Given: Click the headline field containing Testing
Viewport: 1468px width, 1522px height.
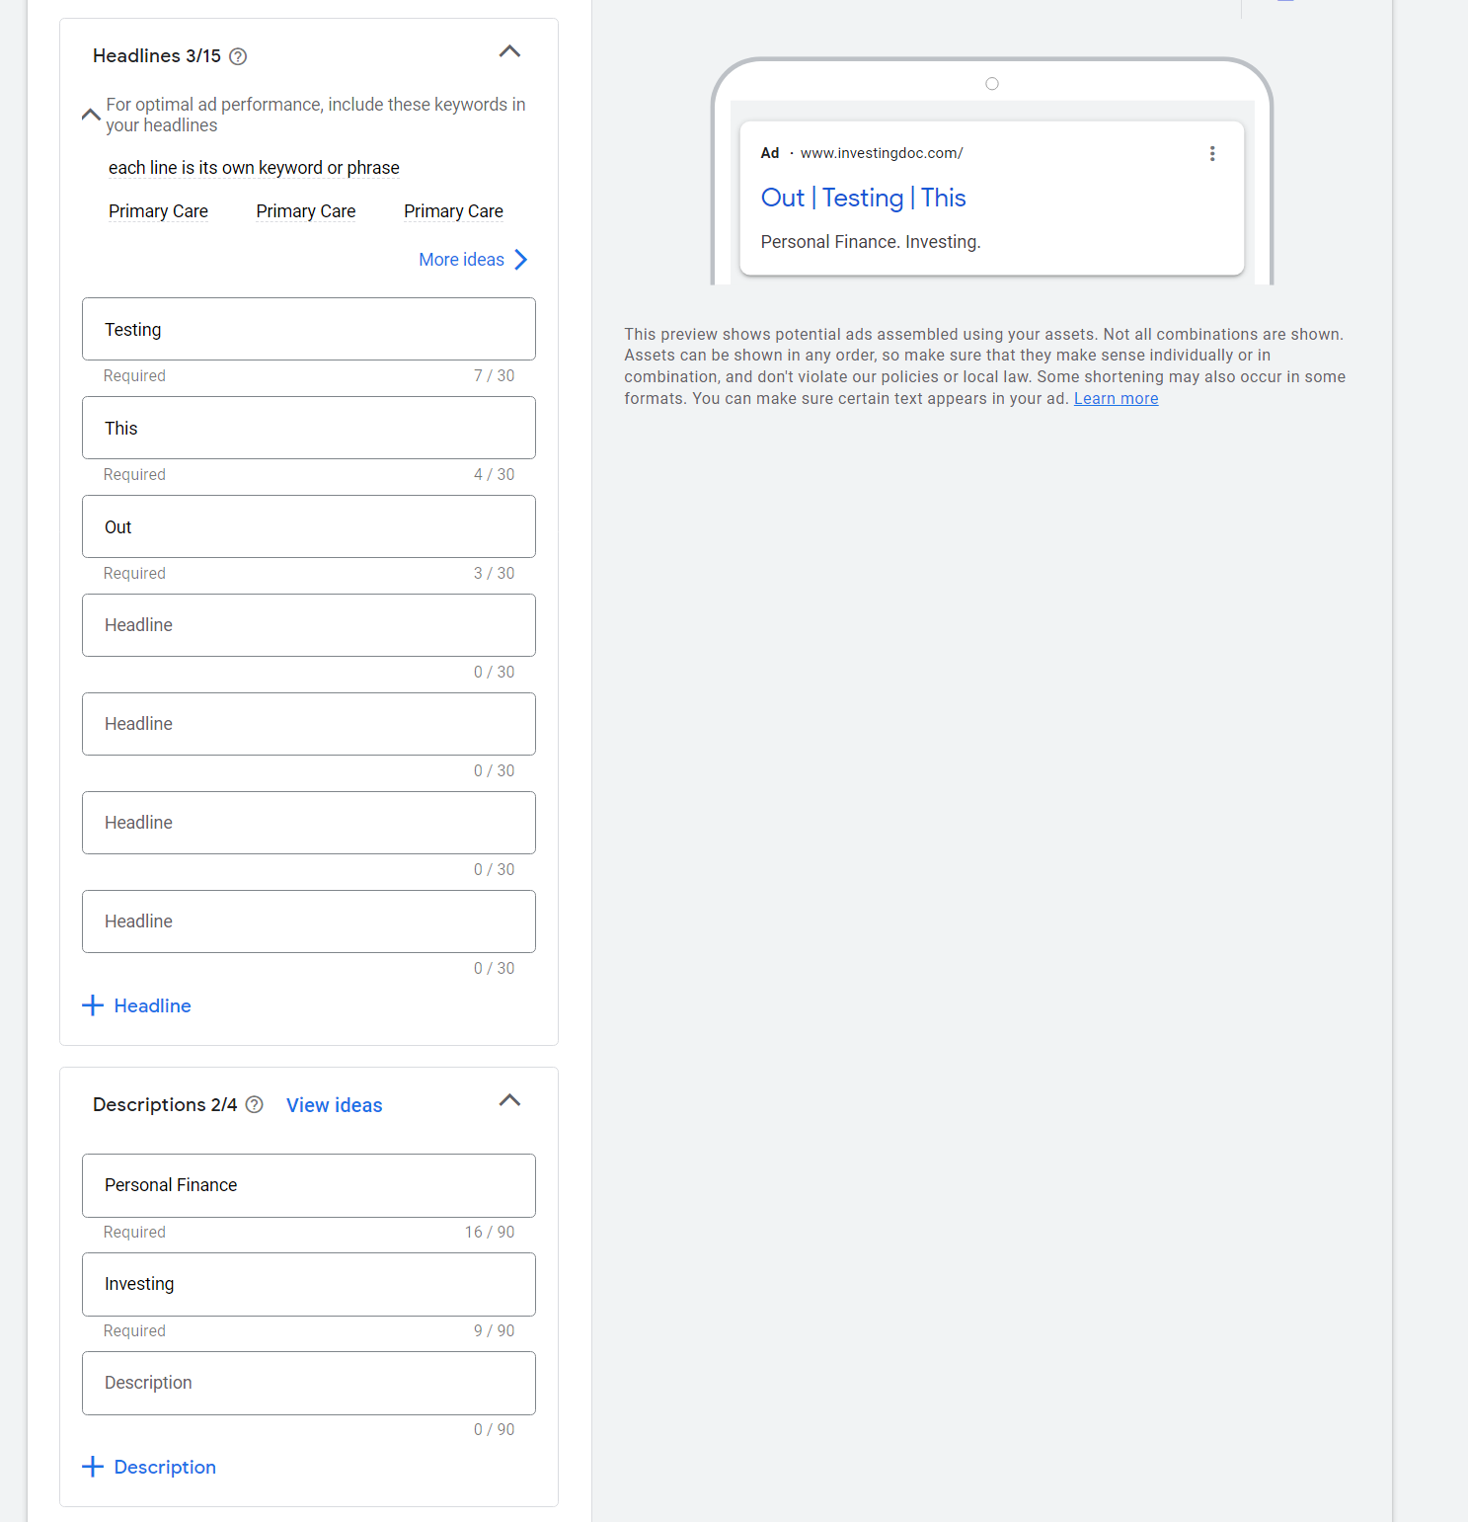Looking at the screenshot, I should [308, 329].
